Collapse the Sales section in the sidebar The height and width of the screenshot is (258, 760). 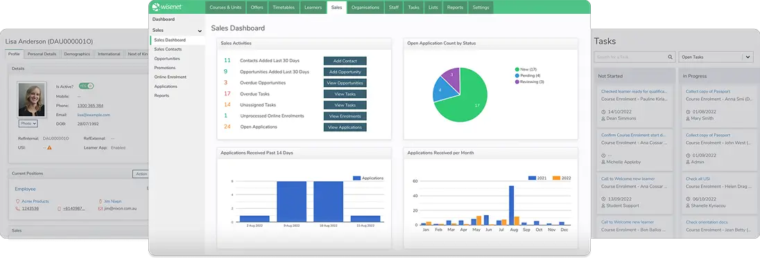pos(200,30)
